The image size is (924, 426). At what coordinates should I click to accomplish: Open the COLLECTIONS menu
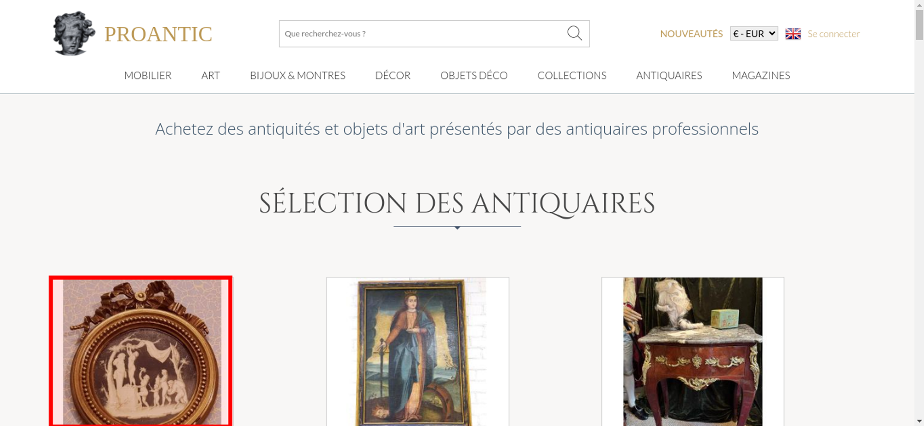(572, 75)
